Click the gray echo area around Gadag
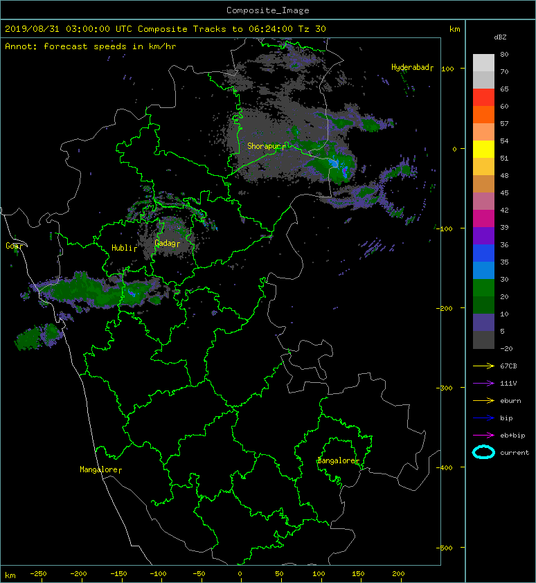The height and width of the screenshot is (583, 536). click(169, 238)
